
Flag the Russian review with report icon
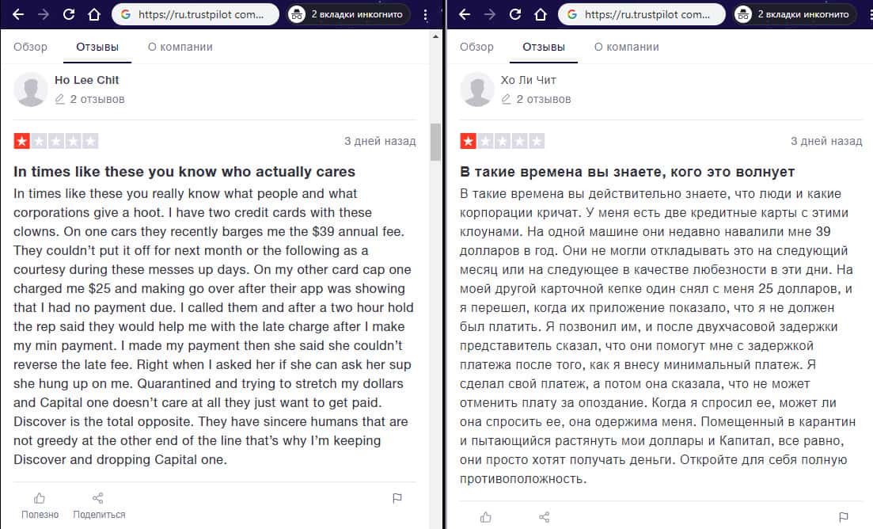tap(844, 517)
